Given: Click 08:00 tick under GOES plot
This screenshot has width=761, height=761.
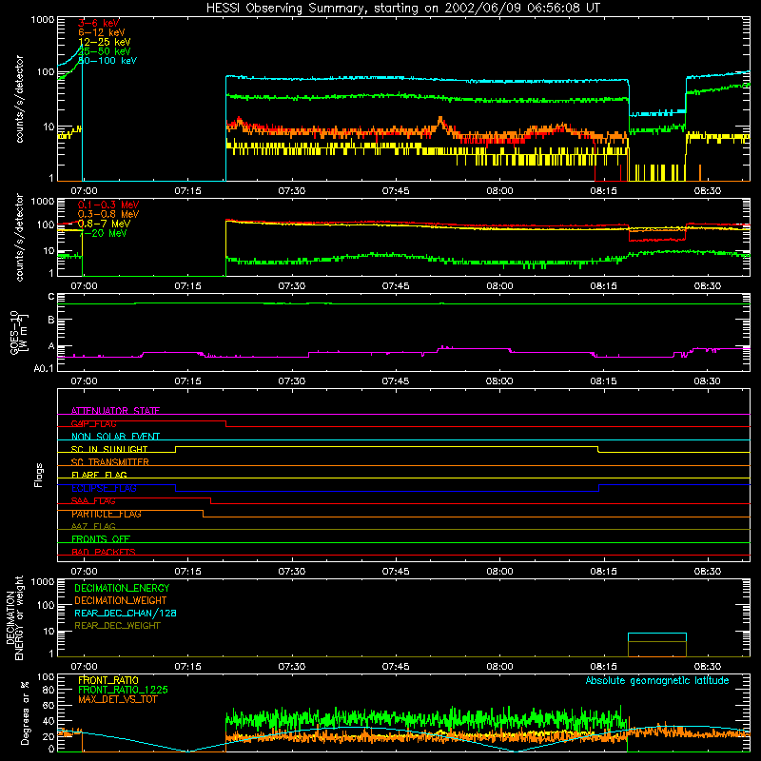Looking at the screenshot, I should pyautogui.click(x=499, y=381).
